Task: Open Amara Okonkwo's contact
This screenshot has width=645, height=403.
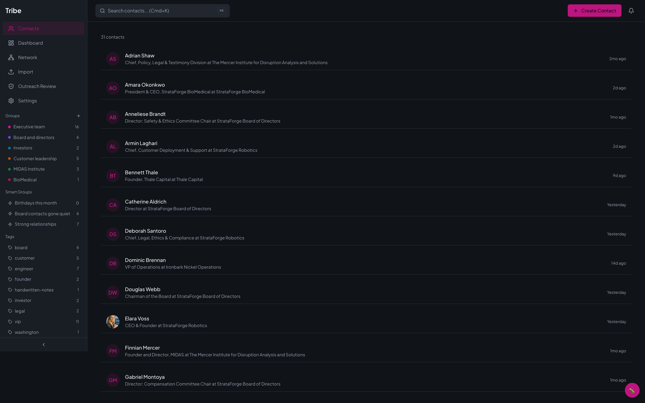Action: point(366,88)
